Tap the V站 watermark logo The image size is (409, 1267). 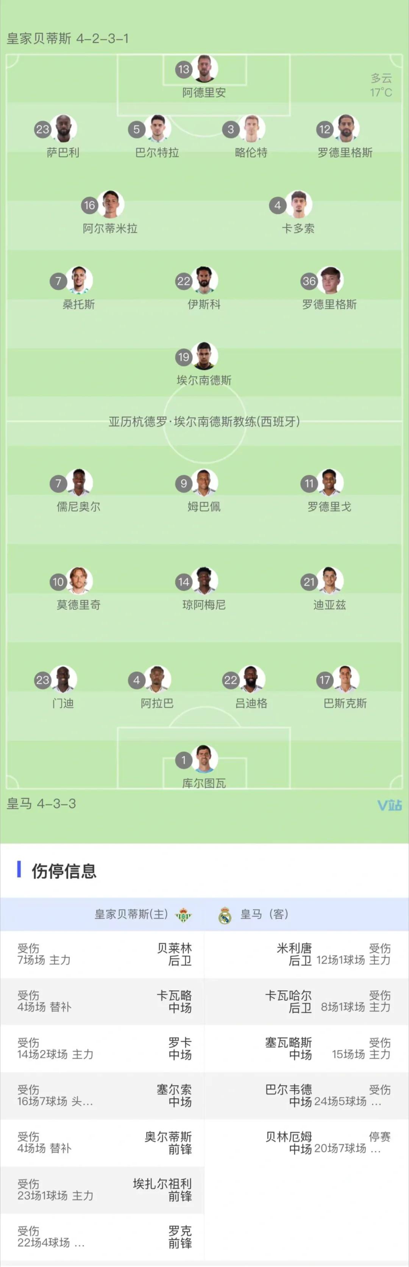click(x=389, y=805)
